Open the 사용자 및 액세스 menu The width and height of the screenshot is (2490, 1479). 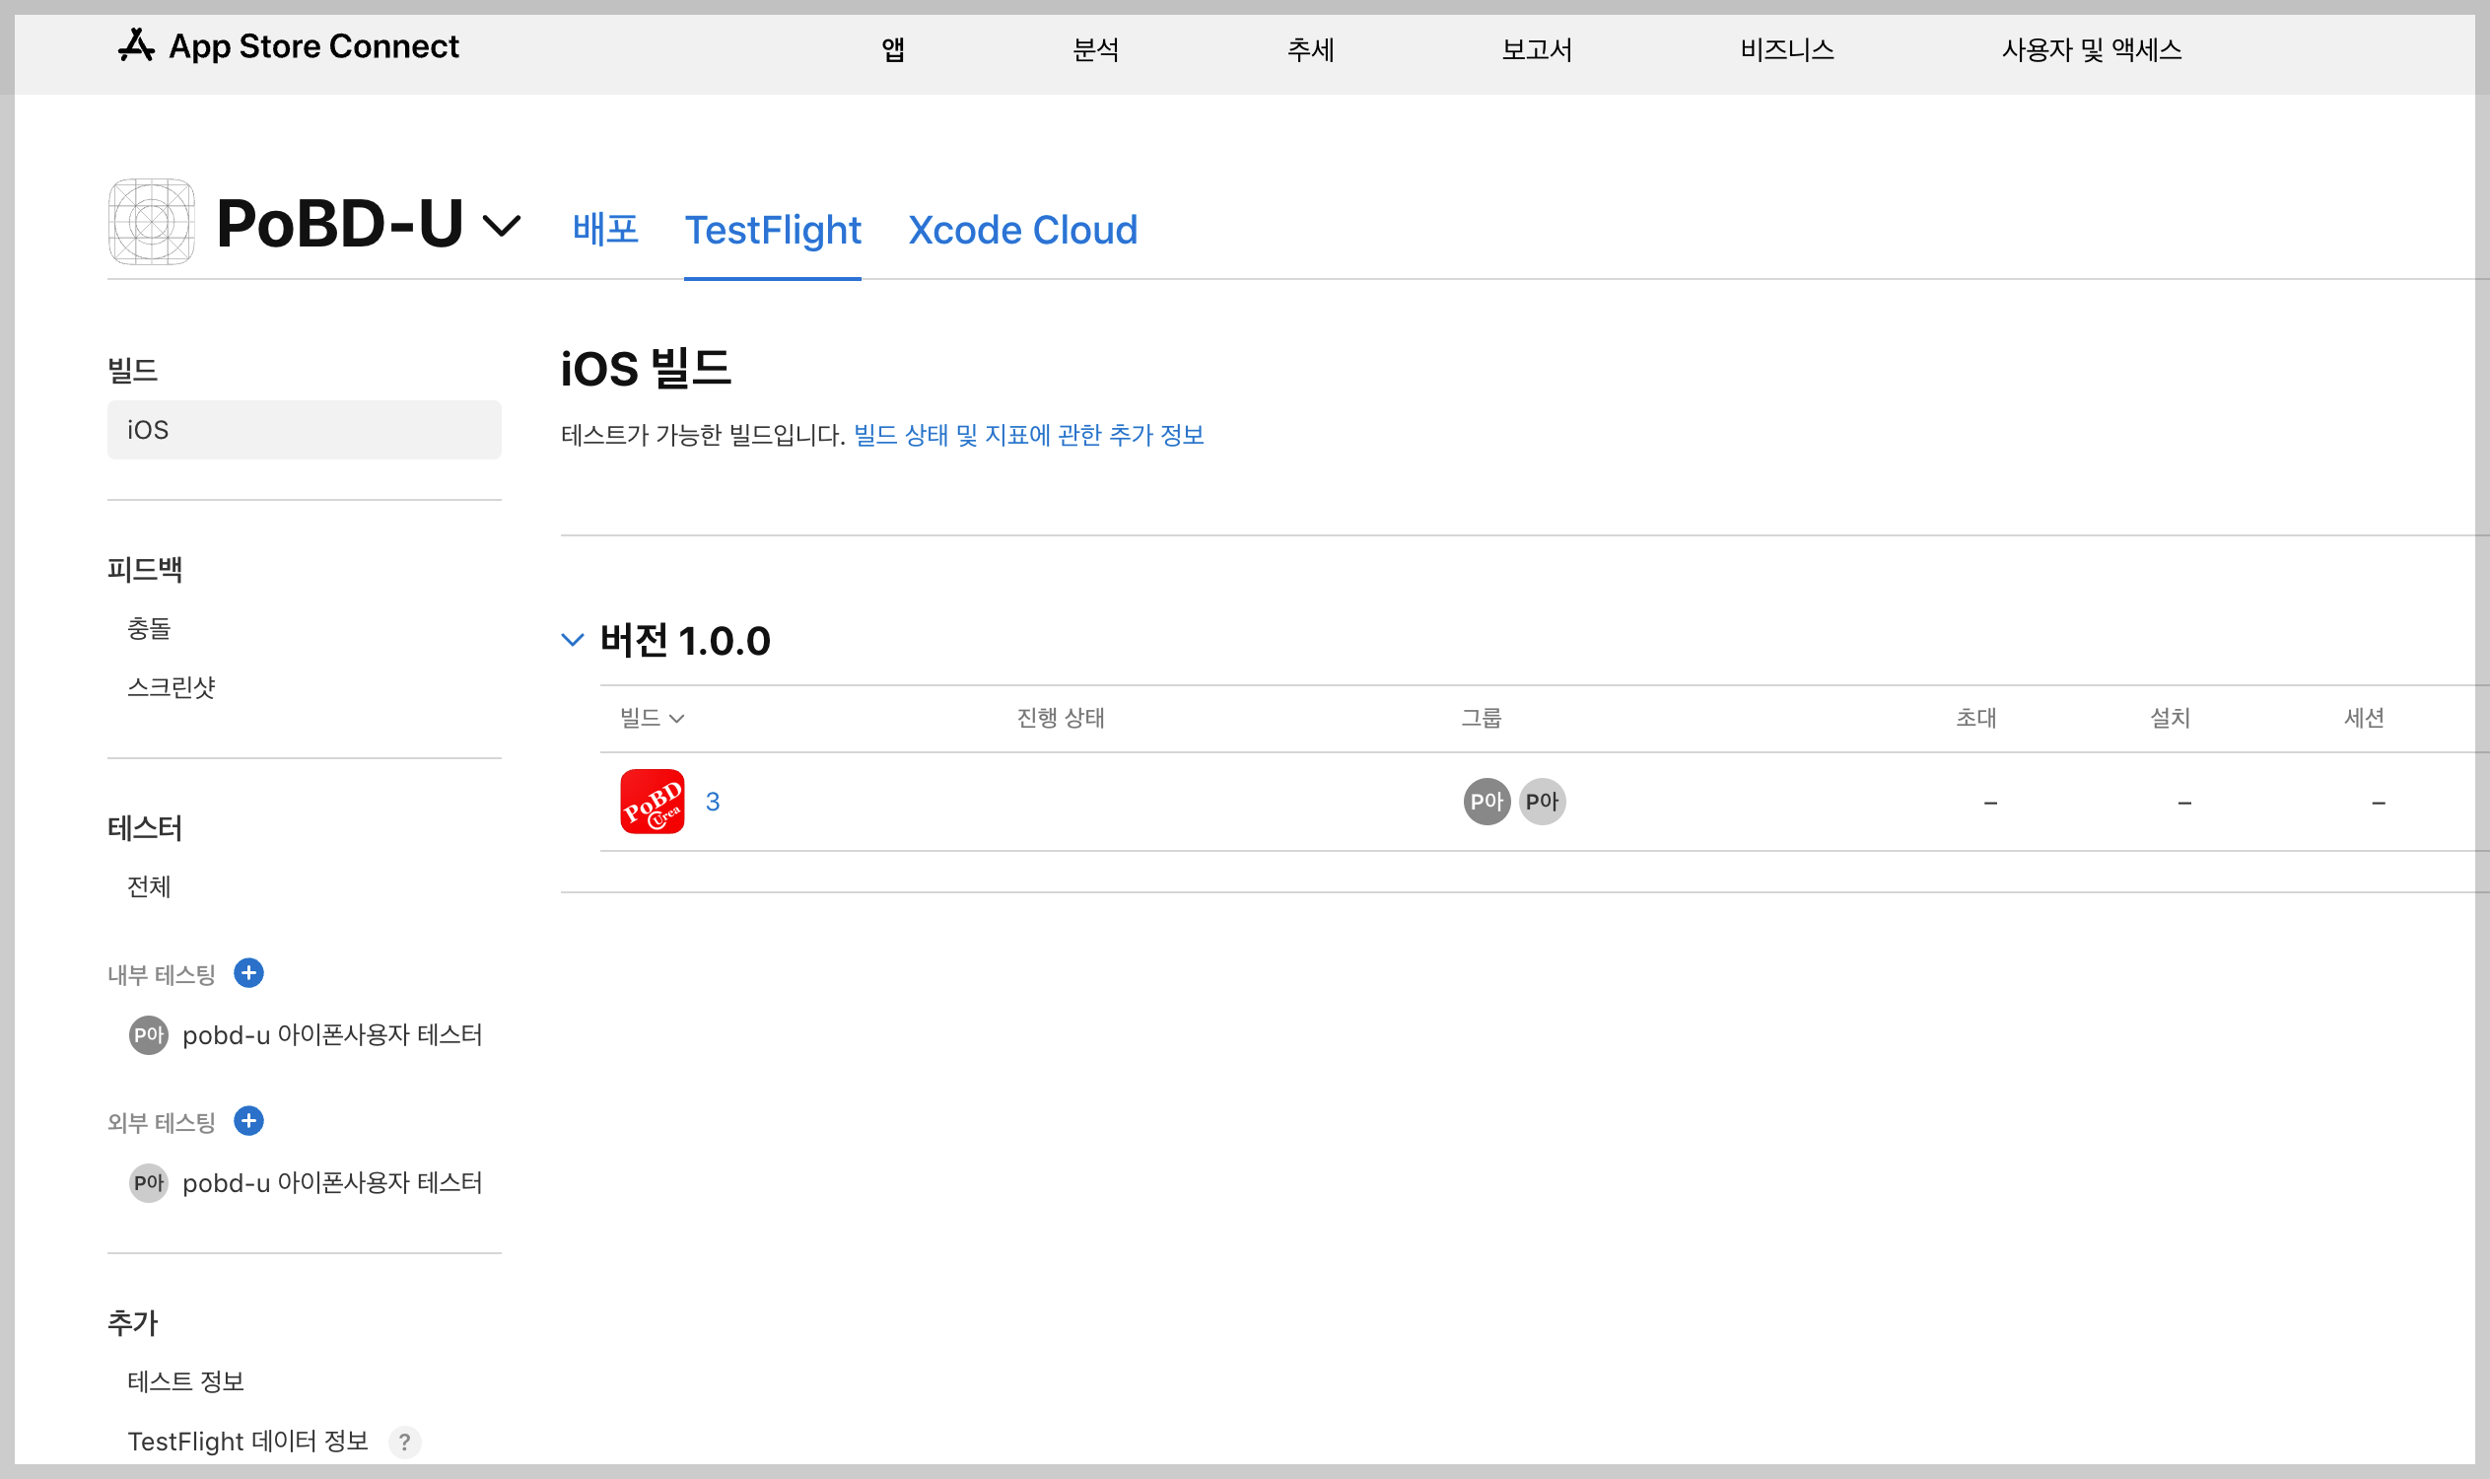2091,49
